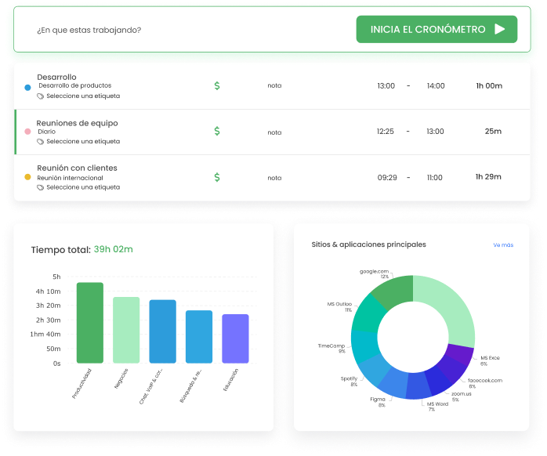Click the billable dollar icon for Desarrollo
The height and width of the screenshot is (456, 547).
click(x=217, y=85)
